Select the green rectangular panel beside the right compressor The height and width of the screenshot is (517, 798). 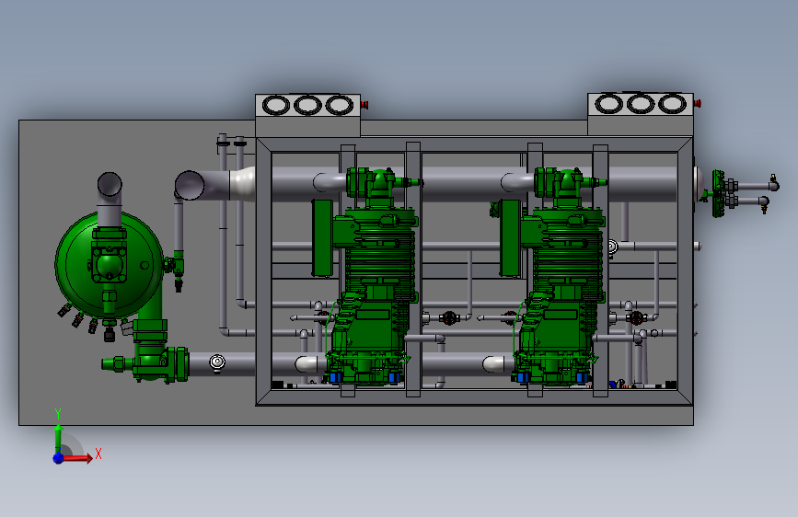pyautogui.click(x=511, y=238)
